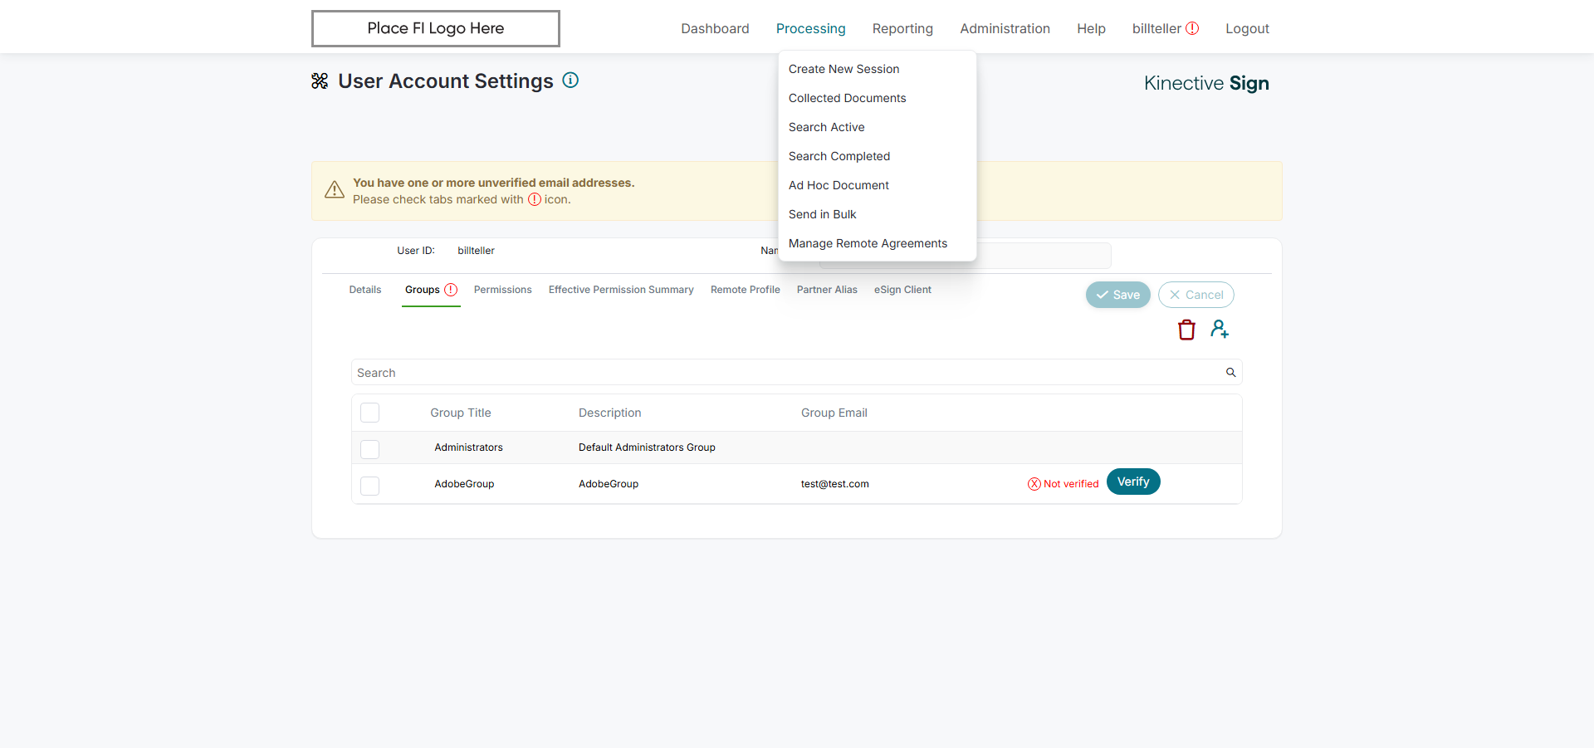Select Create New Session menu item
This screenshot has width=1594, height=748.
coord(843,69)
